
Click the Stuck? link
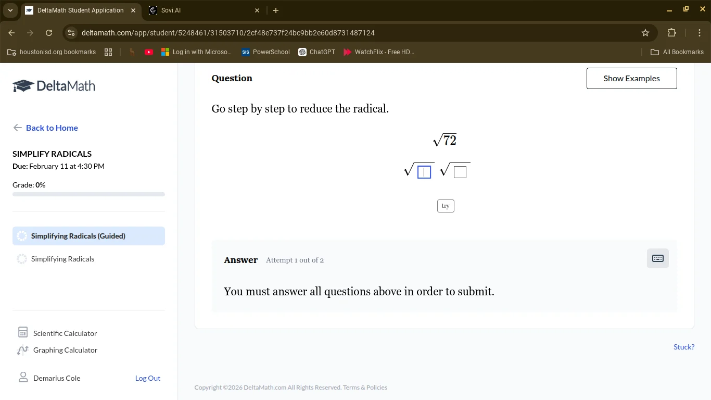coord(683,347)
